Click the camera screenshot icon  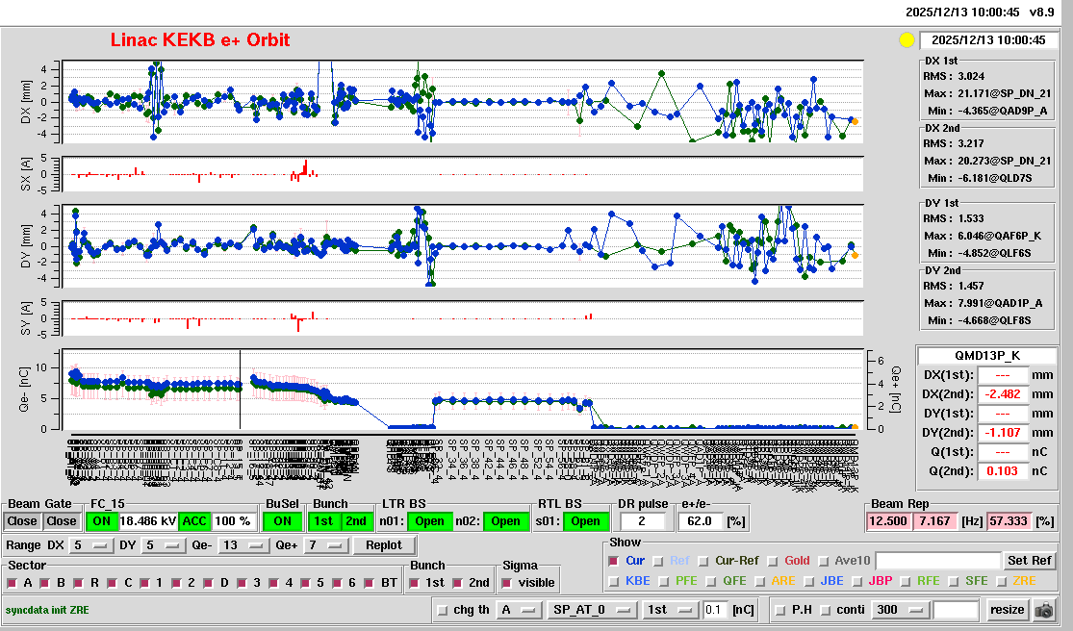point(1043,610)
